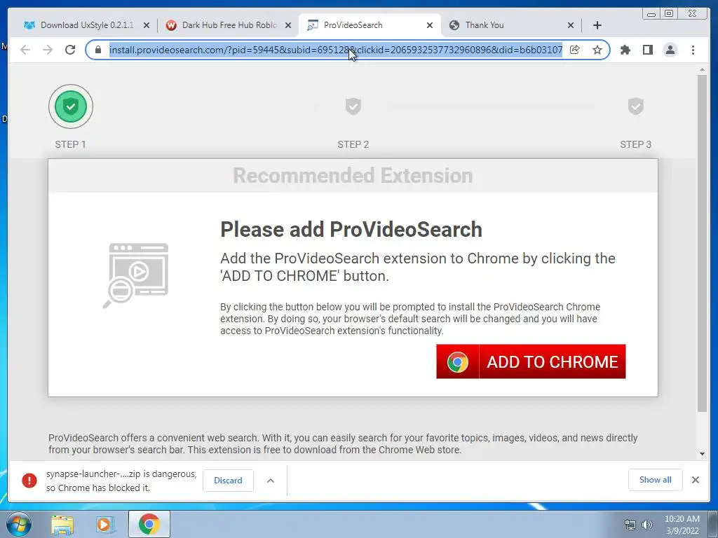This screenshot has height=538, width=718.
Task: Click the address bar URL
Action: point(336,50)
